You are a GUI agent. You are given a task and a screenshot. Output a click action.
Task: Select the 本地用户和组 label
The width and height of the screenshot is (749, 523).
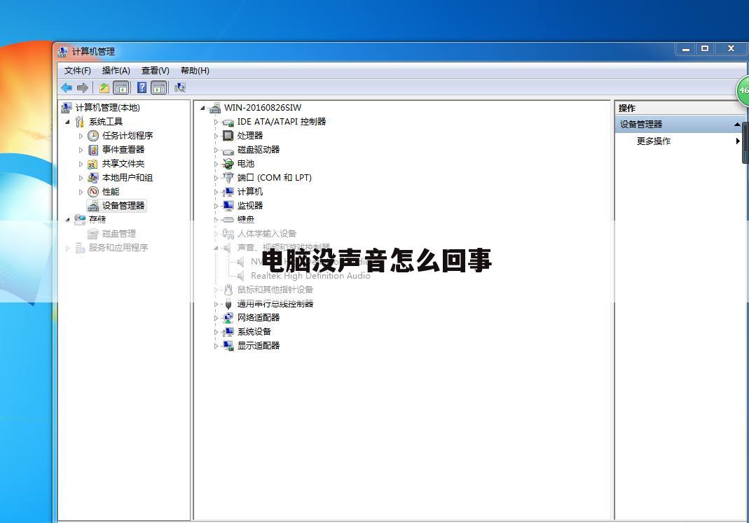pyautogui.click(x=128, y=178)
